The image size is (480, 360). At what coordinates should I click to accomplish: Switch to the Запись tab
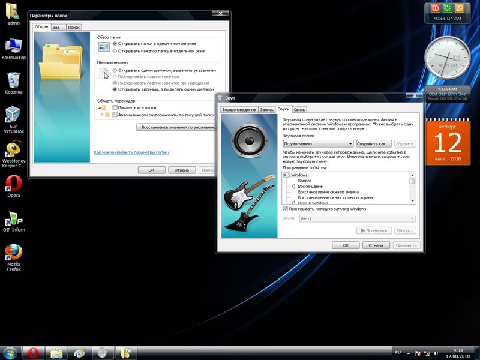pyautogui.click(x=266, y=110)
